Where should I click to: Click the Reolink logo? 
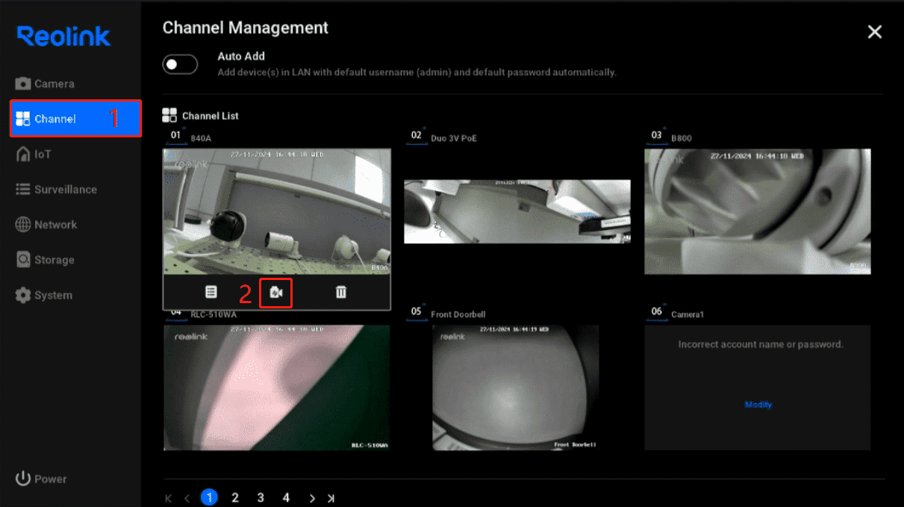point(63,36)
